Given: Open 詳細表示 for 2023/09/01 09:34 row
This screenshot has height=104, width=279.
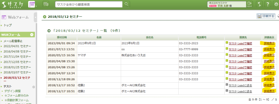Looking at the screenshot, I should 269,44.
